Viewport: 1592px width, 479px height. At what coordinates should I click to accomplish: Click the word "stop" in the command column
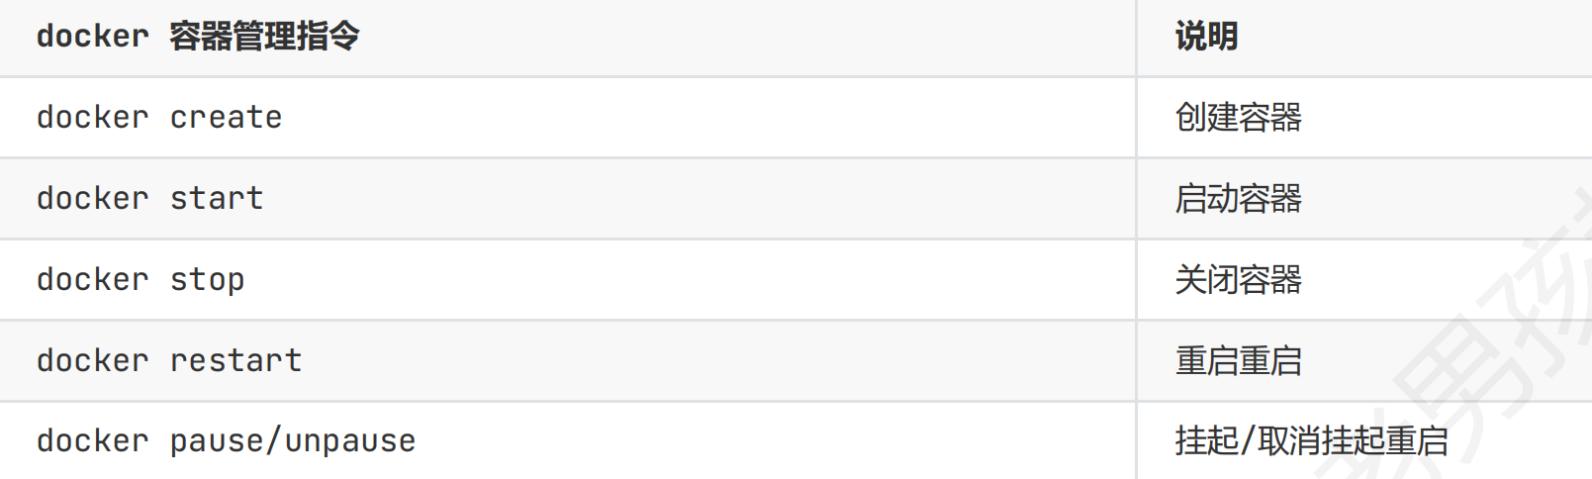click(207, 280)
